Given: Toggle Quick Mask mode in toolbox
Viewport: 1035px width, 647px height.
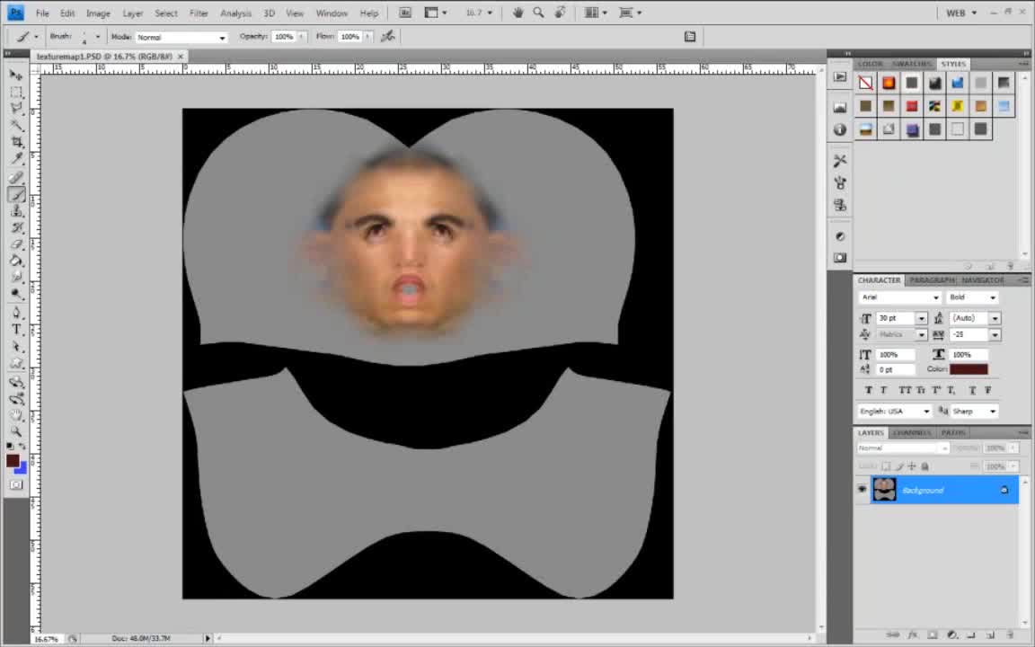Looking at the screenshot, I should point(16,484).
